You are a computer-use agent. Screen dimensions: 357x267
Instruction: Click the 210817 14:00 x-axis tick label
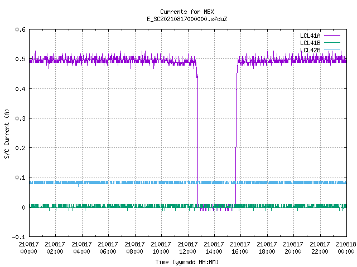click(214, 248)
